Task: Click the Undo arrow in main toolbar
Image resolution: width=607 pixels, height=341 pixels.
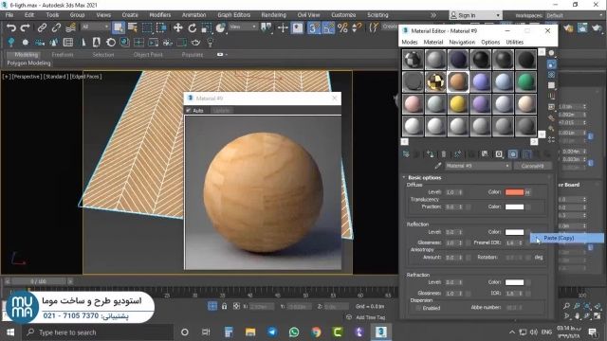Action: click(x=11, y=27)
